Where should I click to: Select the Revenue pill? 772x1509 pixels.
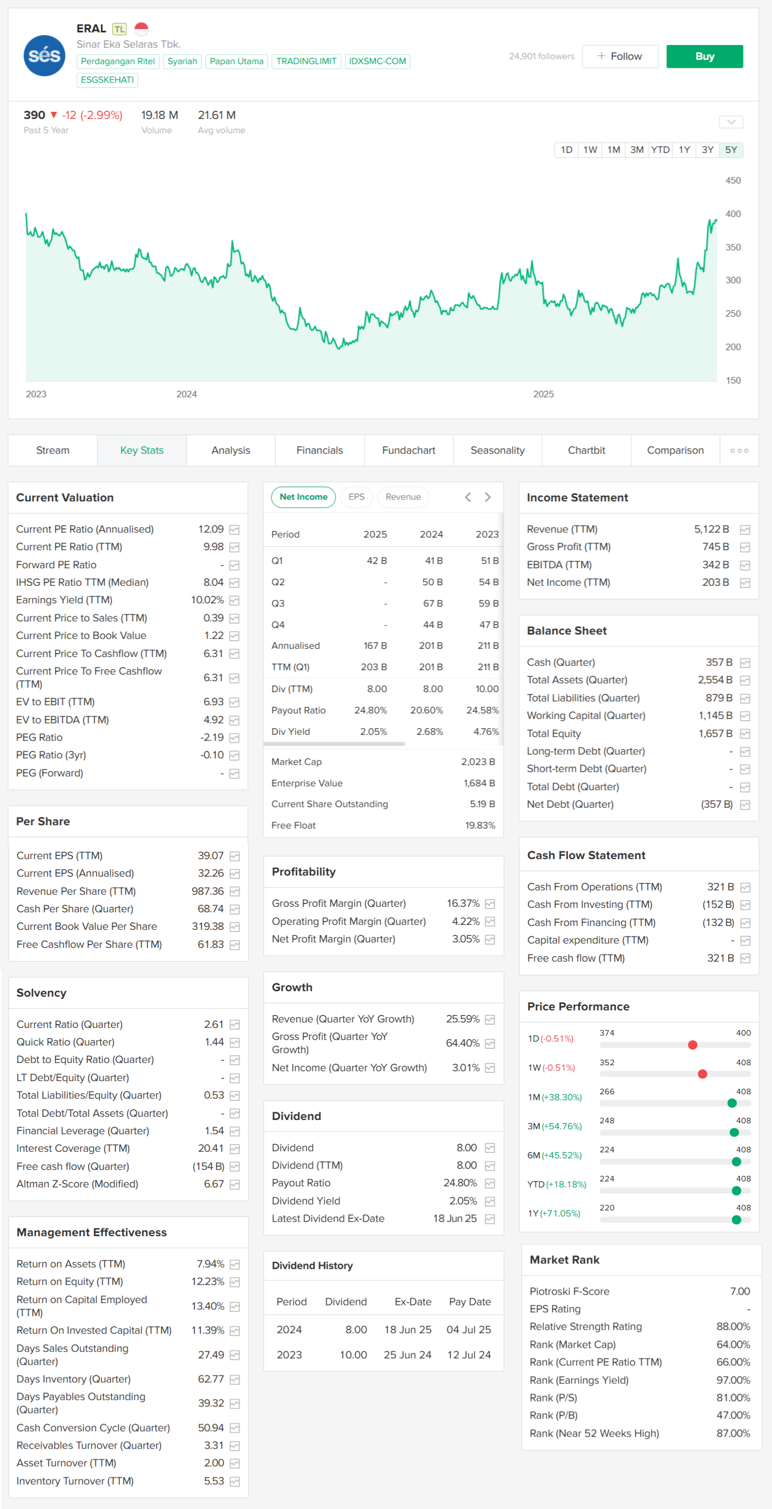click(x=404, y=497)
